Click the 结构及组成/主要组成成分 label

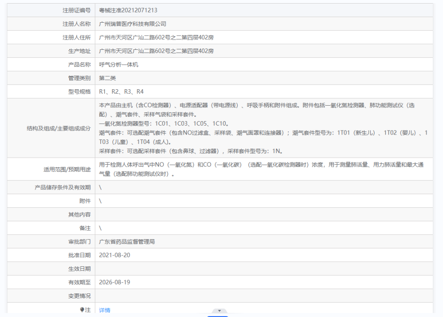point(59,128)
